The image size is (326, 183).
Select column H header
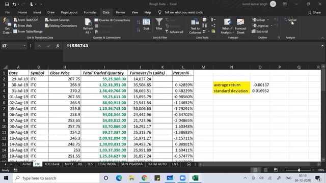point(65,67)
